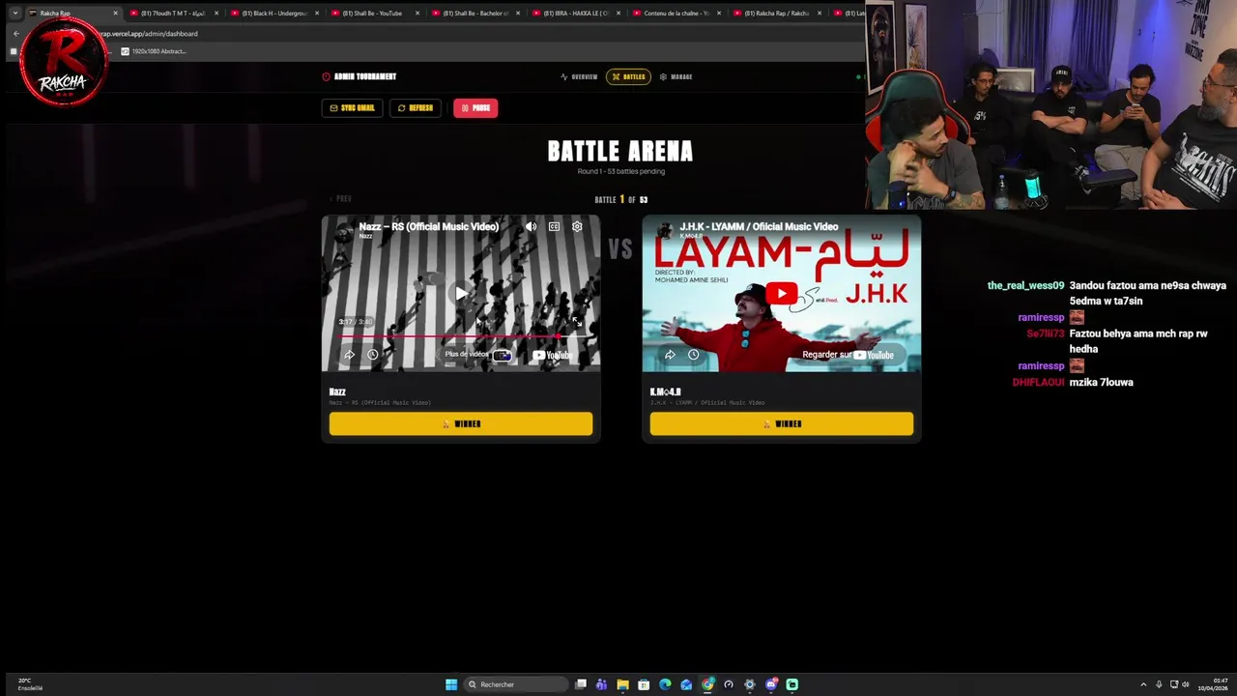Select the 7loudh T M T browser tab
The image size is (1237, 696).
coord(174,14)
